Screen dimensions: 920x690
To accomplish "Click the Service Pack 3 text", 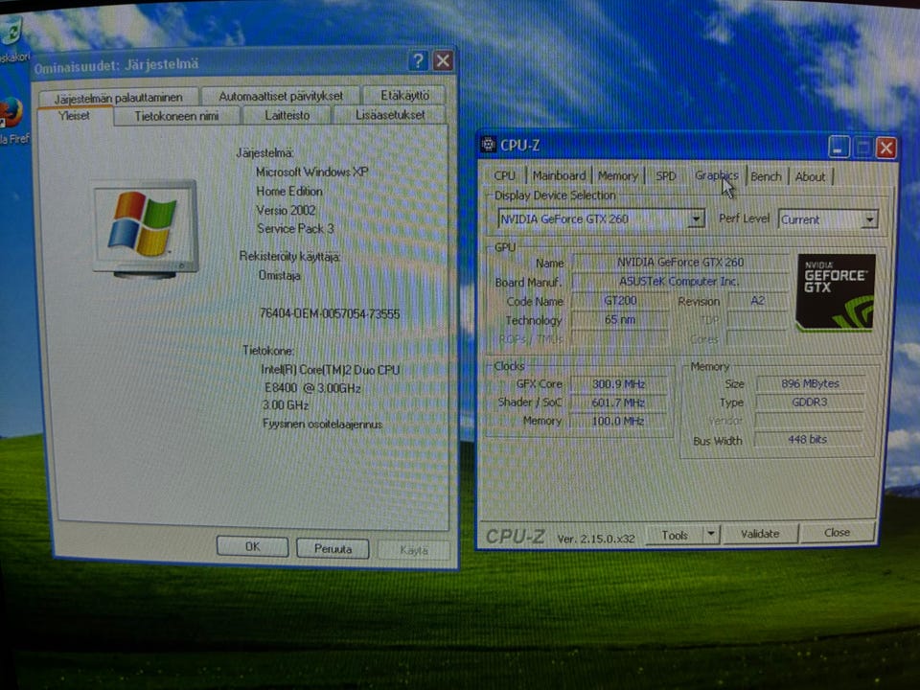I will tap(295, 229).
